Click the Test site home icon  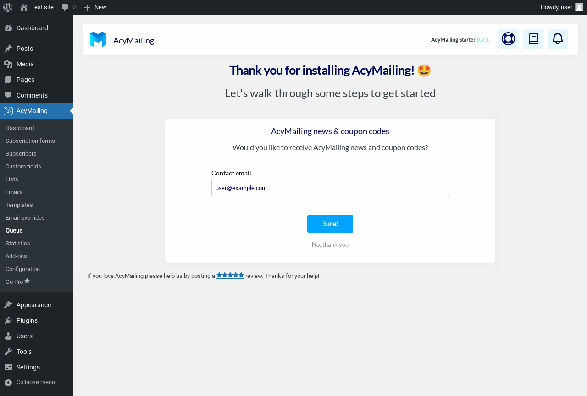(24, 7)
